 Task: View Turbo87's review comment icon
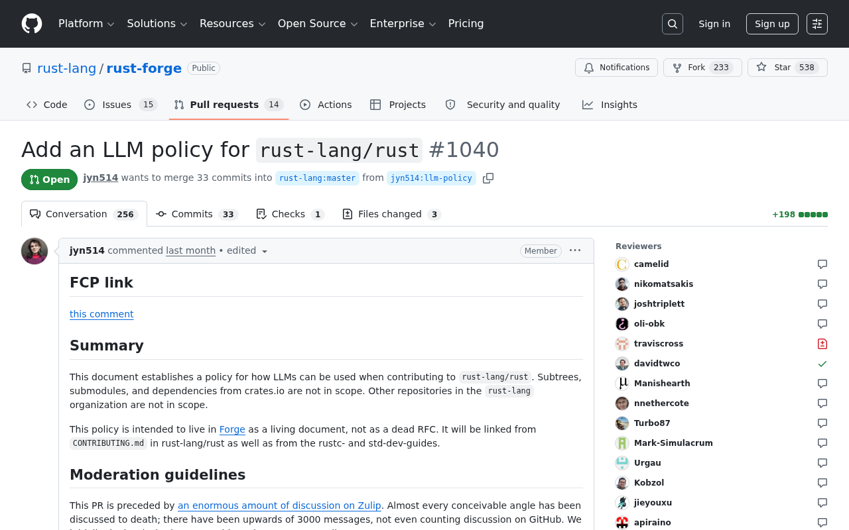pyautogui.click(x=822, y=423)
